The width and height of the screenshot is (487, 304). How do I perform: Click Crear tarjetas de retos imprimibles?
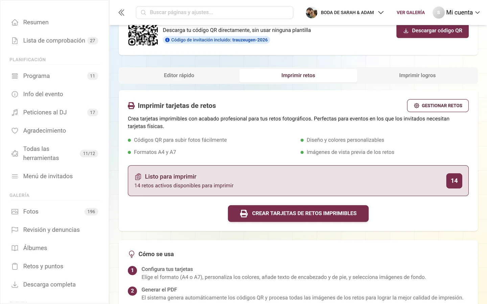point(298,213)
